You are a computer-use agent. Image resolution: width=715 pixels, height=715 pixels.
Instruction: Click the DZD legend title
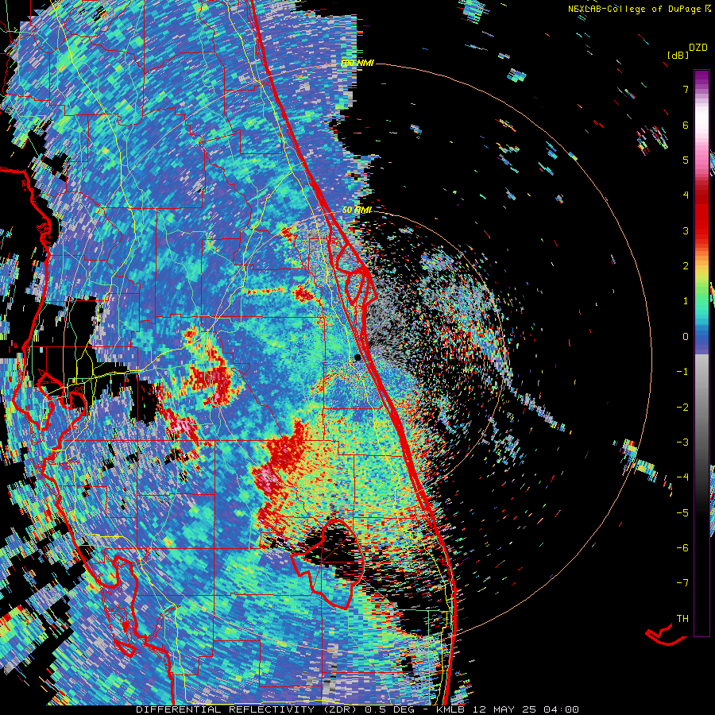pyautogui.click(x=698, y=48)
